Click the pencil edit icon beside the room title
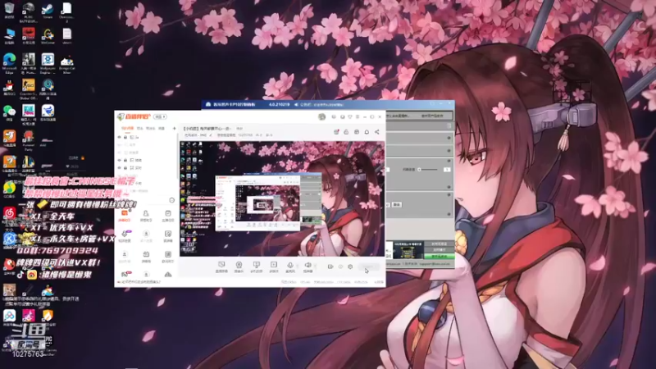Viewport: 656px width, 369px height. tap(211, 135)
